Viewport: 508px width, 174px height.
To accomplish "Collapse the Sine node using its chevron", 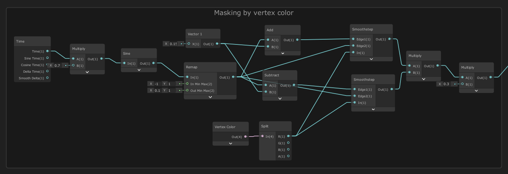I will pyautogui.click(x=139, y=69).
